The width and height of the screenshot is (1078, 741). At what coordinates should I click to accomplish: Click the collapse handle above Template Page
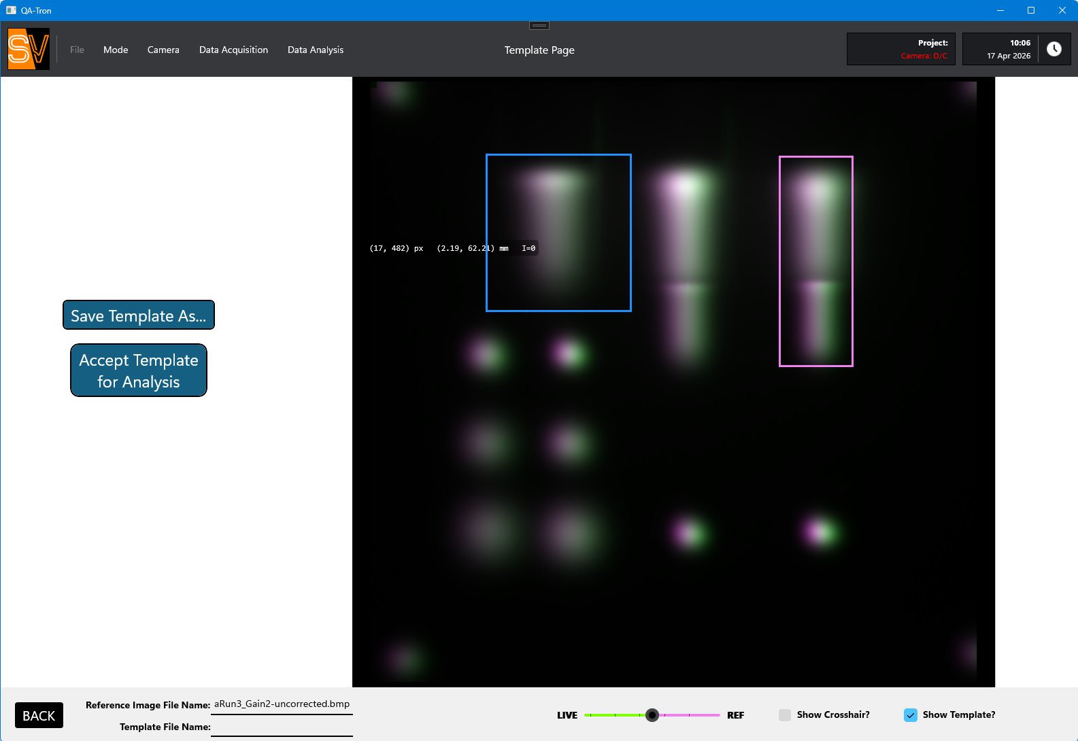(x=539, y=26)
